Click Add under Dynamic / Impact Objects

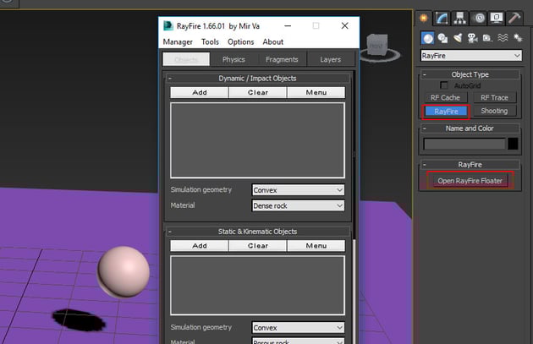tap(199, 92)
